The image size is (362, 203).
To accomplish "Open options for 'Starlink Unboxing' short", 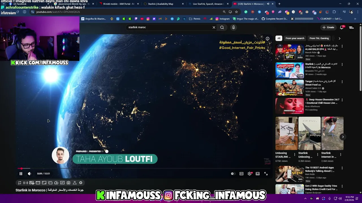I will pyautogui.click(x=318, y=155).
